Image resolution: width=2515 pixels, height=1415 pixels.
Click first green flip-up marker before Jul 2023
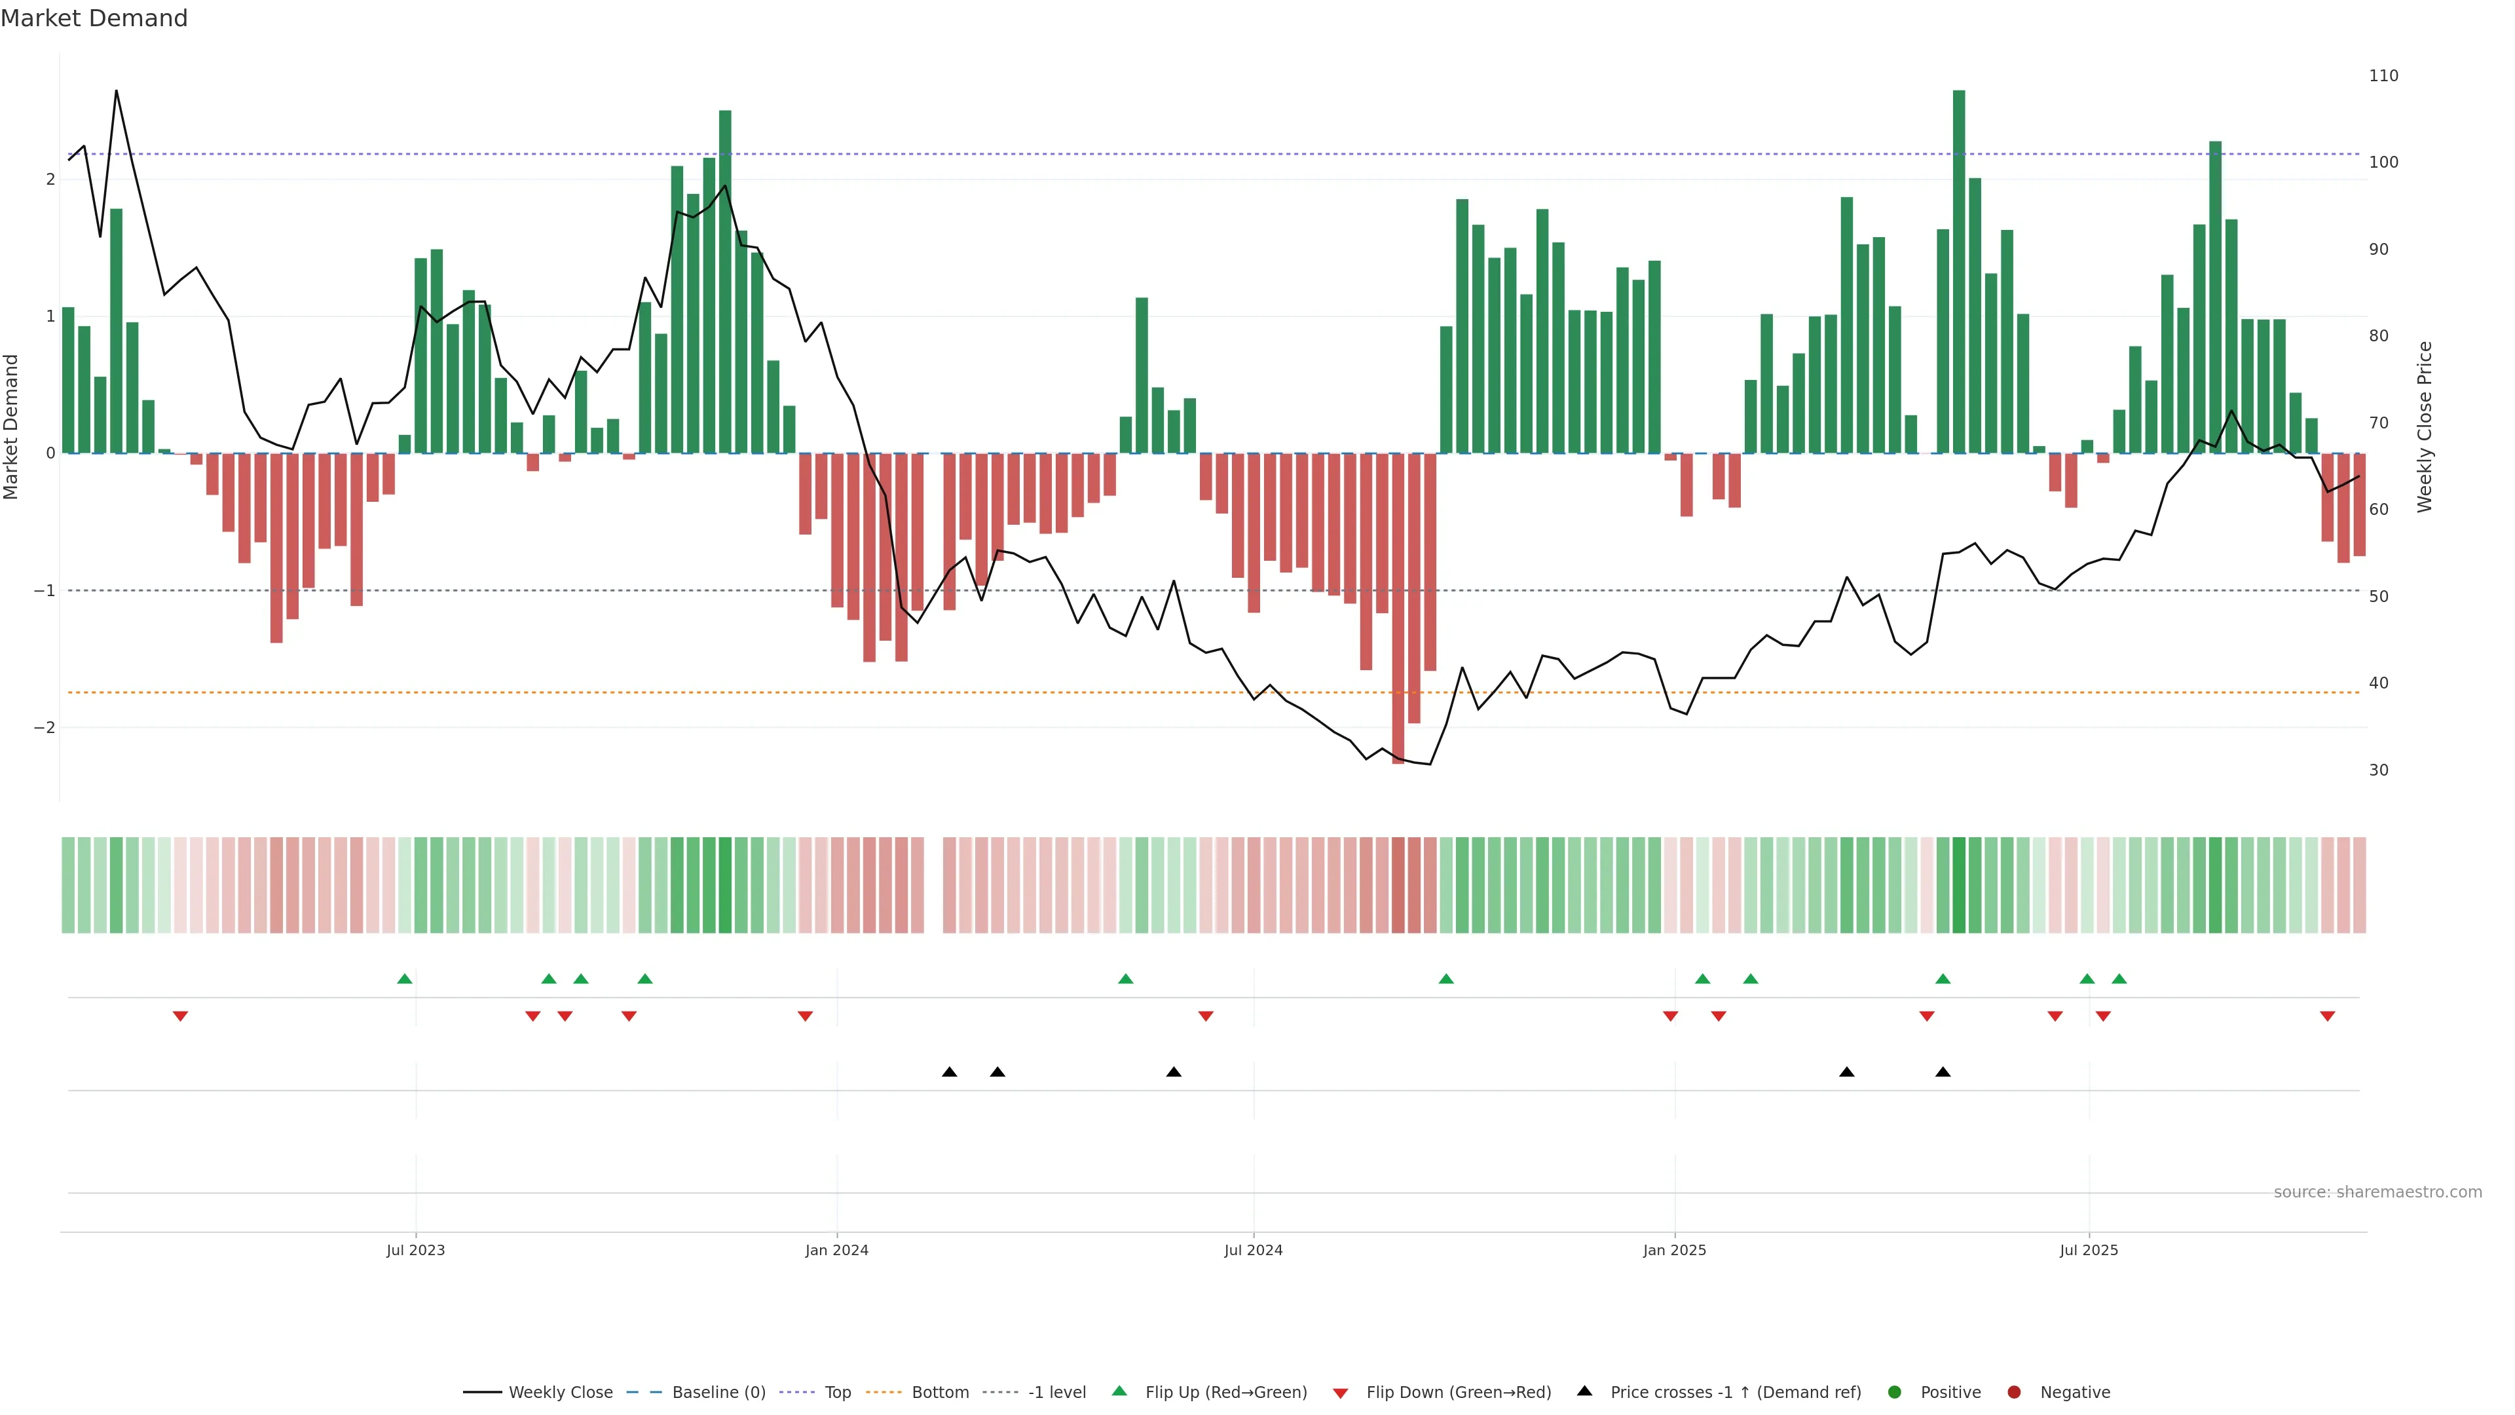coord(405,979)
